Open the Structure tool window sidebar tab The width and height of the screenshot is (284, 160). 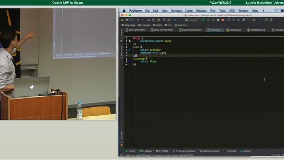coord(122,52)
